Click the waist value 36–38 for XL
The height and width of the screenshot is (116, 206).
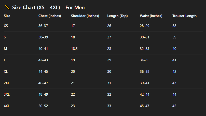click(x=145, y=71)
